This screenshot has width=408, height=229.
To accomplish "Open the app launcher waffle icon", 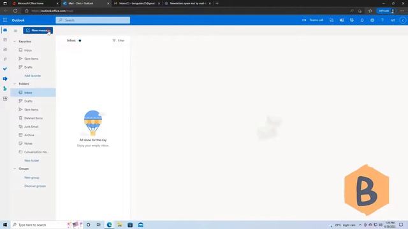I will [x=5, y=20].
